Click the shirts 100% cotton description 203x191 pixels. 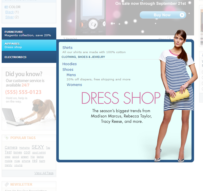pyautogui.click(x=94, y=52)
